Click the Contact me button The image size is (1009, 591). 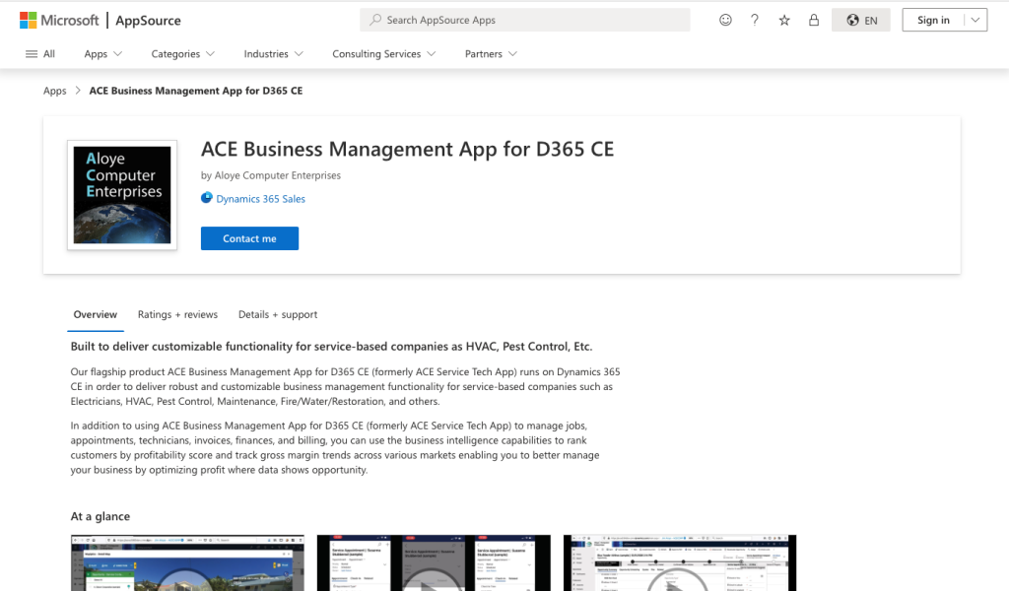click(249, 238)
